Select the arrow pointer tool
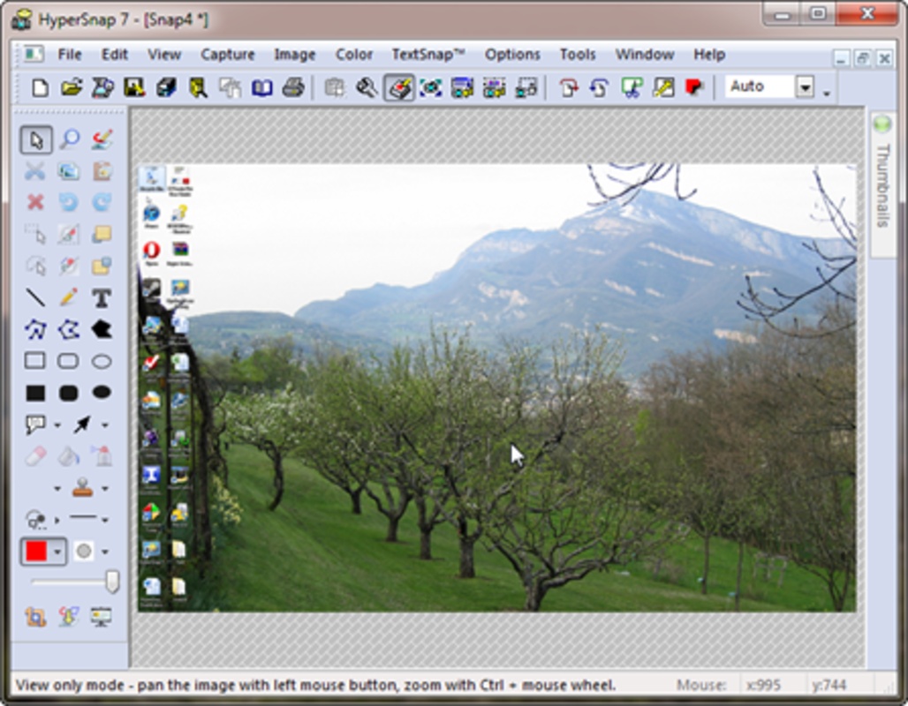This screenshot has width=908, height=706. coord(35,139)
